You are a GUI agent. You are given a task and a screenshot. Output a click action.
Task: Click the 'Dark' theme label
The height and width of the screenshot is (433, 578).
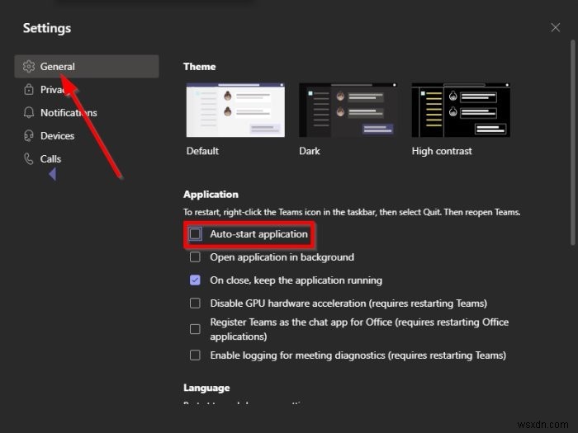(310, 151)
